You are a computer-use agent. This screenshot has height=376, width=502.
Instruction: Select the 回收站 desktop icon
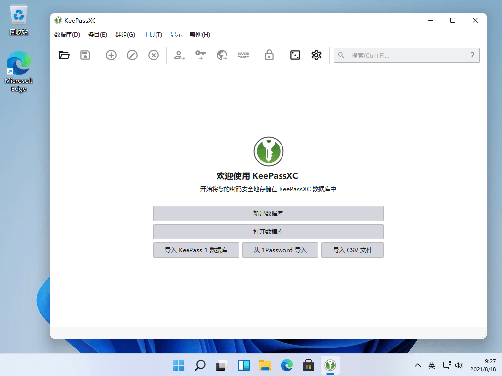tap(19, 20)
